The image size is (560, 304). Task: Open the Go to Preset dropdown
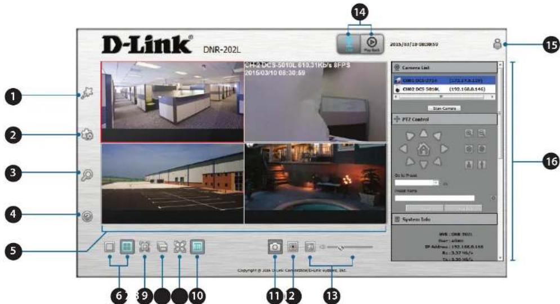coord(417,182)
